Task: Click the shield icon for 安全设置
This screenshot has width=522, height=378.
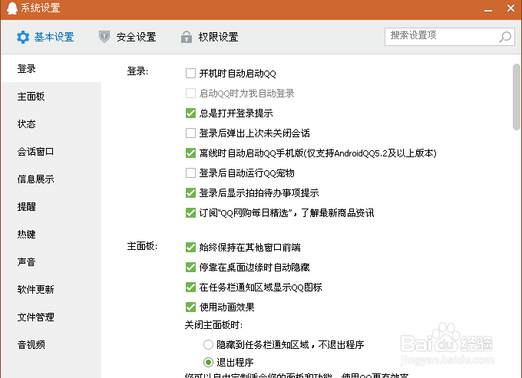Action: [104, 37]
